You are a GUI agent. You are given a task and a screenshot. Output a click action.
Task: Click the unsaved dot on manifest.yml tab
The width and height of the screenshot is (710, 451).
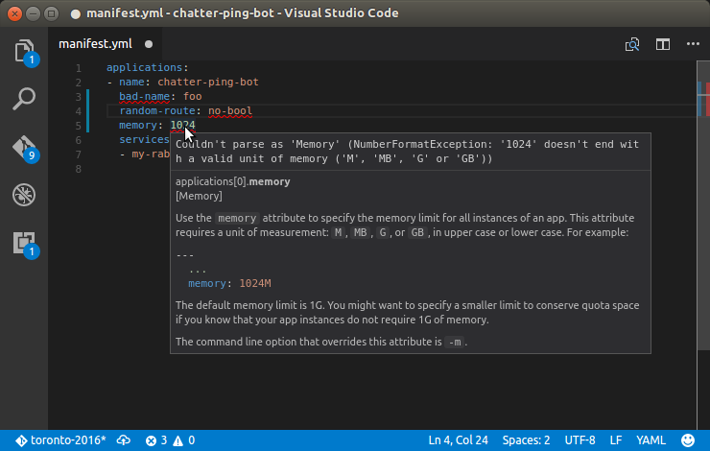149,44
